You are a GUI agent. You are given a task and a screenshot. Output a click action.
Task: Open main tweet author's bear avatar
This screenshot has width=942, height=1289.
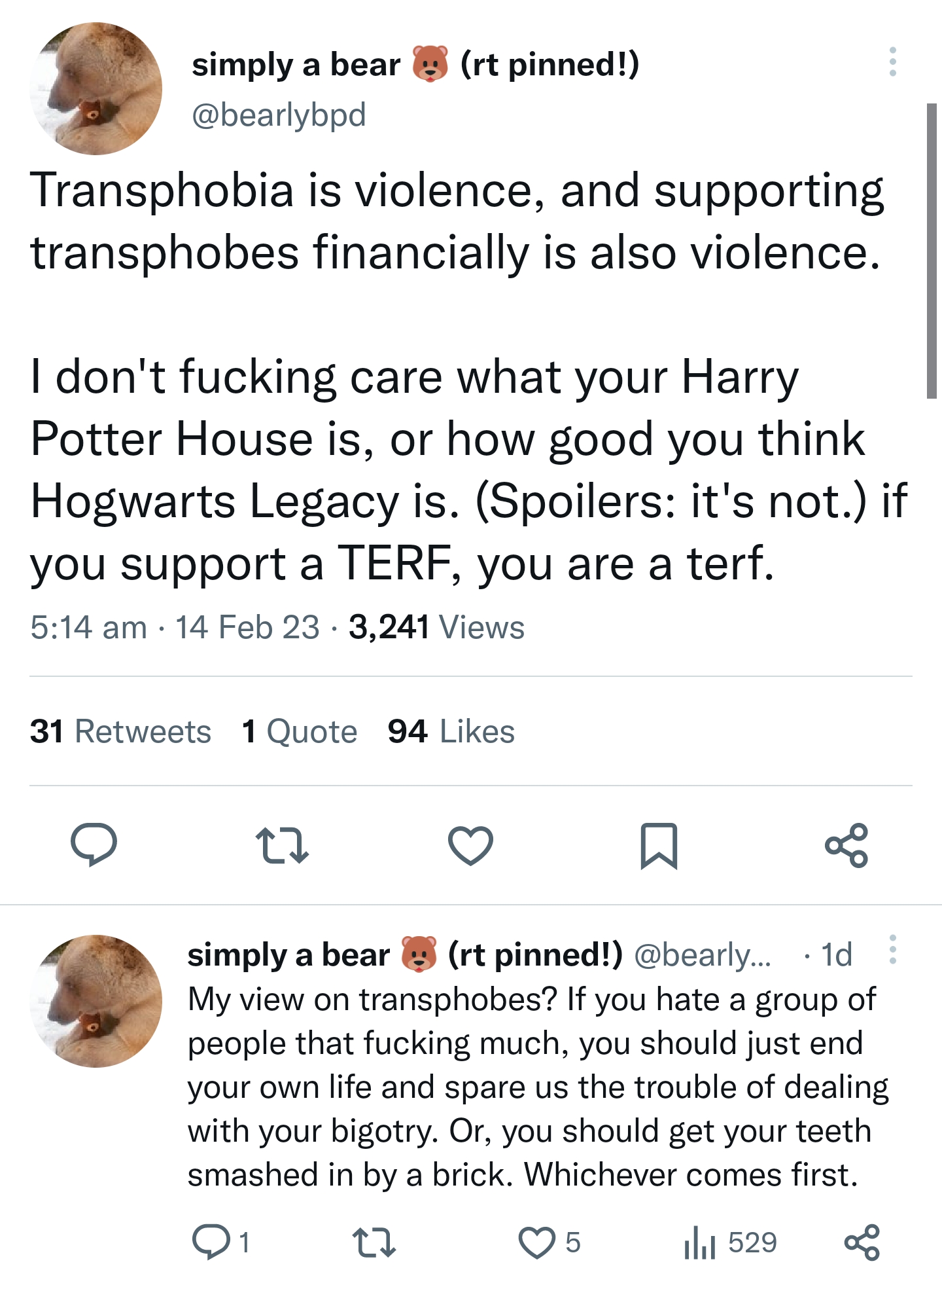(x=96, y=88)
